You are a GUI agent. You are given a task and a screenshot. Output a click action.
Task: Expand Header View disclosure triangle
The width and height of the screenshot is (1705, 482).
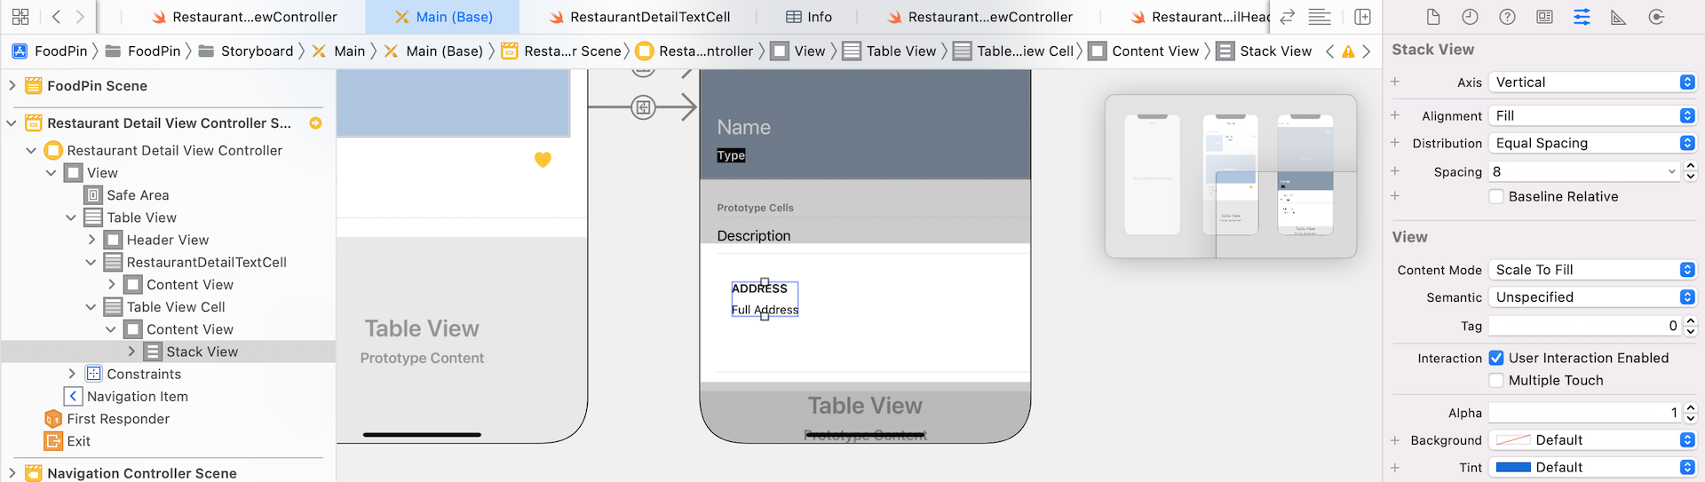[91, 240]
